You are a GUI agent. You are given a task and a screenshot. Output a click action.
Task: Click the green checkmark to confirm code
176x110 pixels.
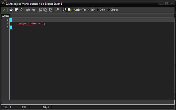pyautogui.click(x=4, y=10)
